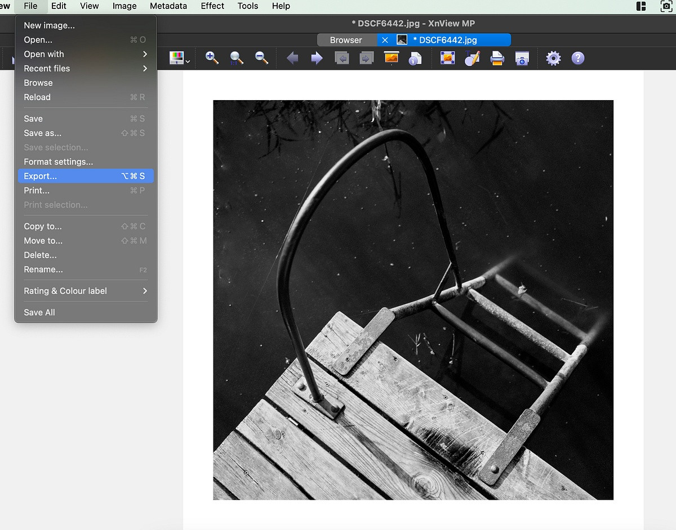Open settings gear icon

[x=554, y=58]
